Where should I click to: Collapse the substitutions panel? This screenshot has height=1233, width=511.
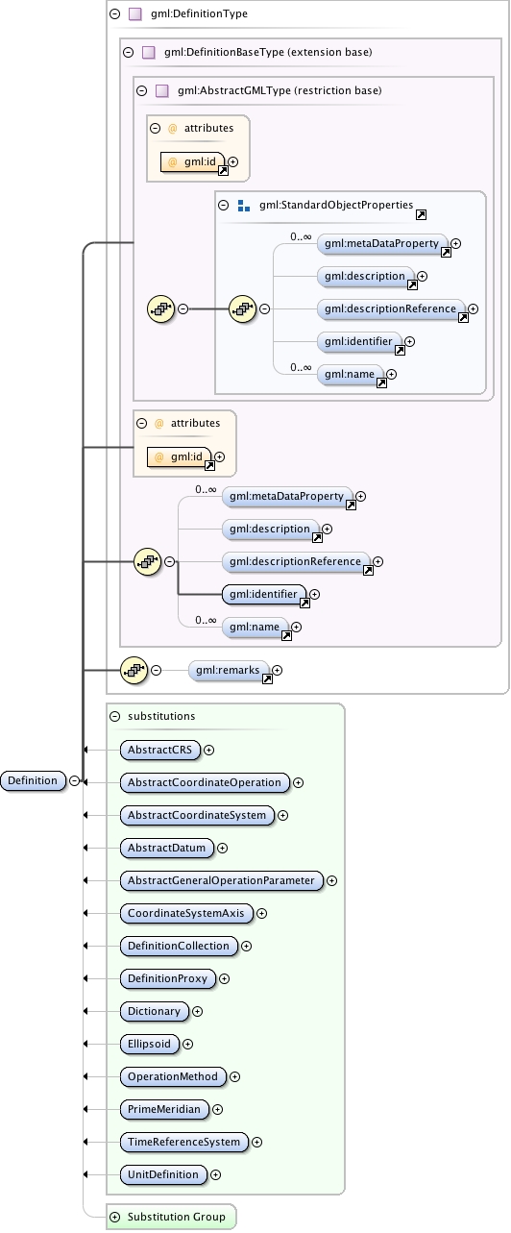(115, 716)
